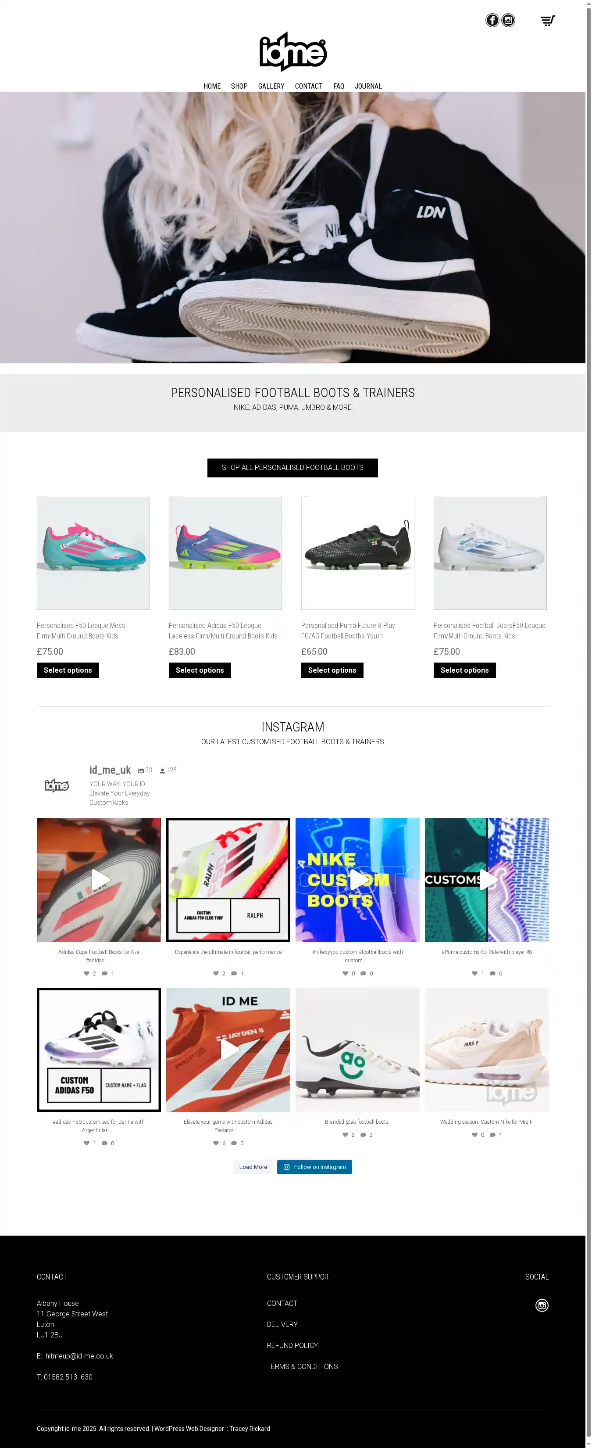
Task: Open the Instagram icon in header
Action: [508, 20]
